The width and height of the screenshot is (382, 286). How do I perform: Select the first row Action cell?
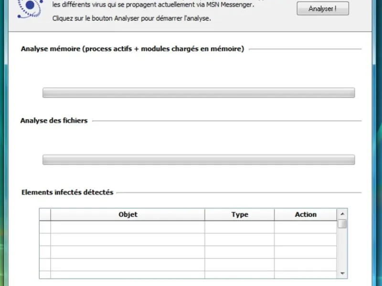click(x=306, y=227)
